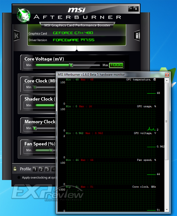Minimize the MSI Afterburner window
This screenshot has width=177, height=216.
pyautogui.click(x=131, y=9)
